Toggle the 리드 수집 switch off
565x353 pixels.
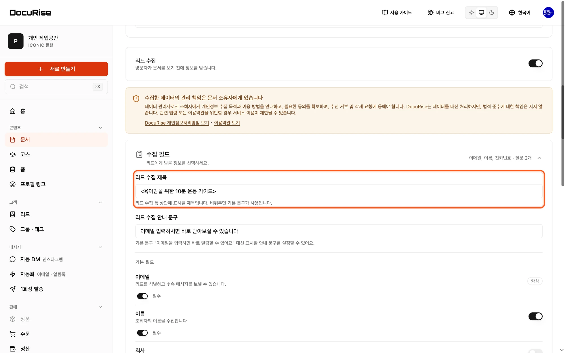535,63
